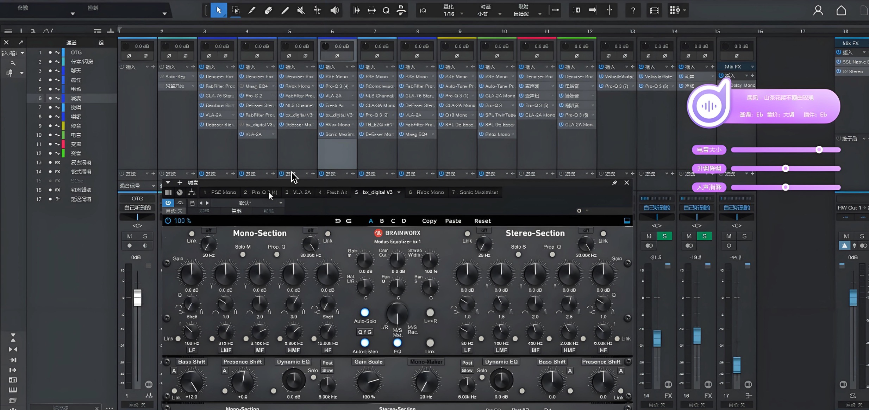Viewport: 869px width, 410px height.
Task: Open the snap mode dropdown
Action: point(539,14)
